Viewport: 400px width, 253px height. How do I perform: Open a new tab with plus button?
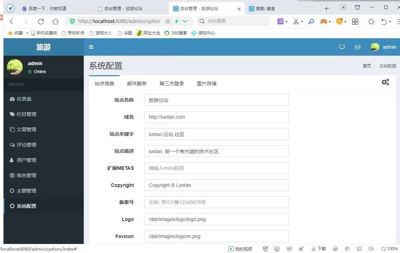click(x=327, y=9)
